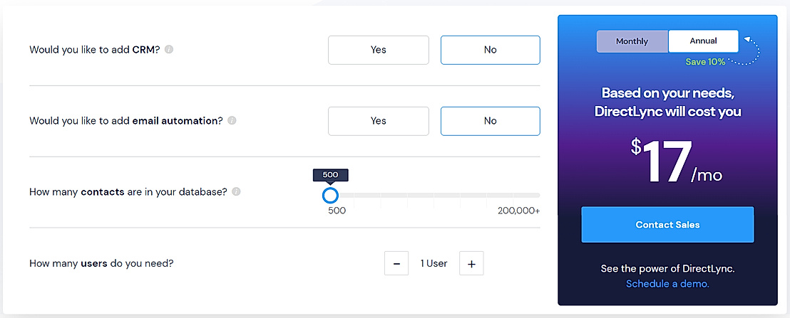The image size is (790, 318).
Task: Click the info icon next to contacts question
Action: tap(236, 192)
